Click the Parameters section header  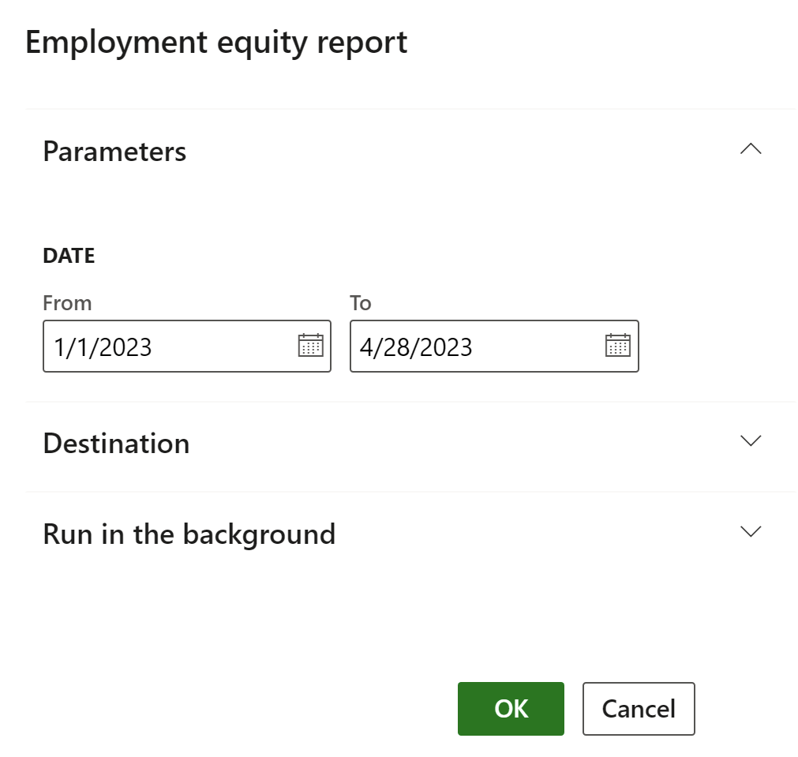[115, 152]
